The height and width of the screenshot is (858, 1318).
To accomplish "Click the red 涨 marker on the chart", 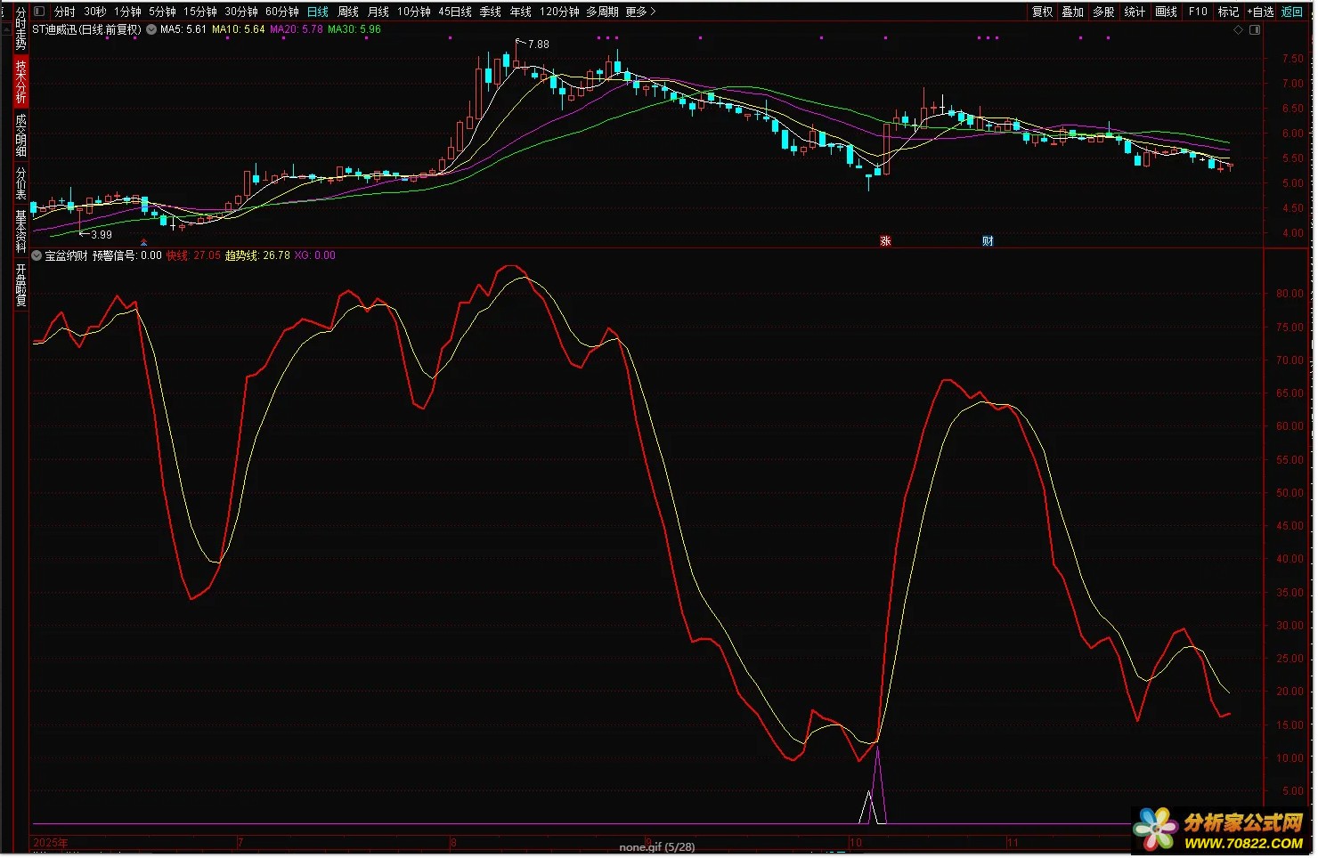I will (885, 241).
